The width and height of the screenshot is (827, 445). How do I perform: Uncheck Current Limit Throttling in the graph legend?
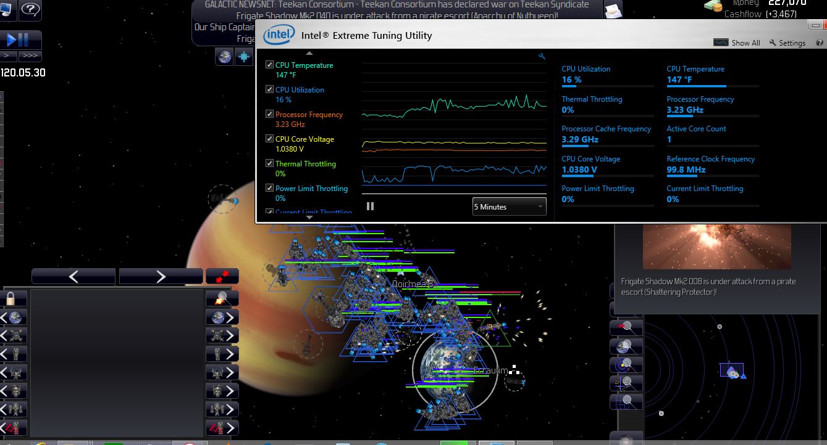[x=269, y=211]
